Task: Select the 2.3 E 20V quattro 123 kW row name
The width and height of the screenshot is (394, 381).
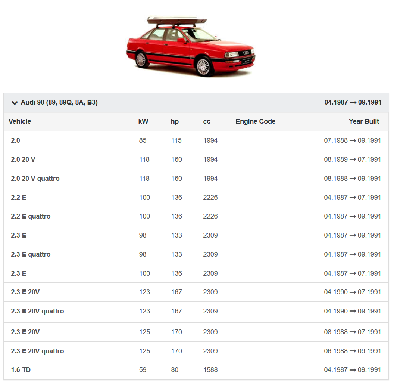Action: click(x=37, y=311)
